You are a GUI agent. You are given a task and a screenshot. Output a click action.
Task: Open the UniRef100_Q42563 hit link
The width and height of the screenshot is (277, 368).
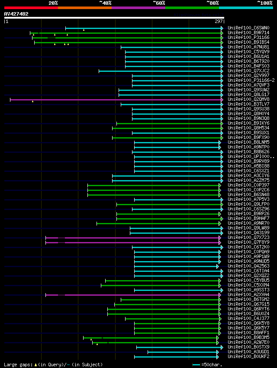[x=248, y=266]
